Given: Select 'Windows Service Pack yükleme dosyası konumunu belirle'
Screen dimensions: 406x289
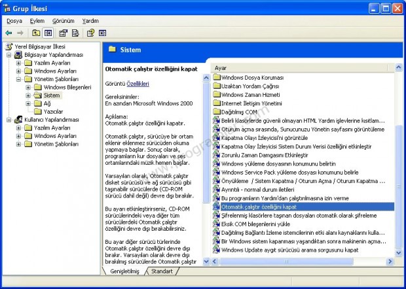Looking at the screenshot, I should pyautogui.click(x=289, y=172).
